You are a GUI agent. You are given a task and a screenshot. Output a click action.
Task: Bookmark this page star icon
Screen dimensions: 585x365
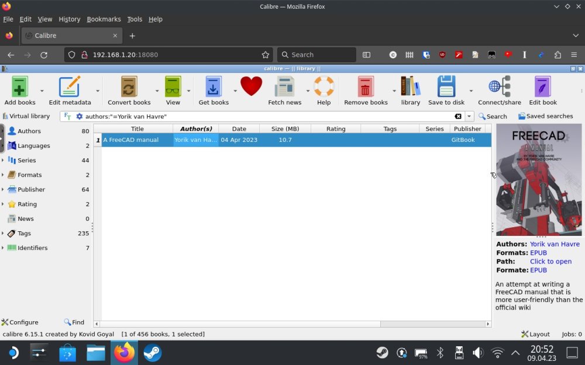[265, 55]
